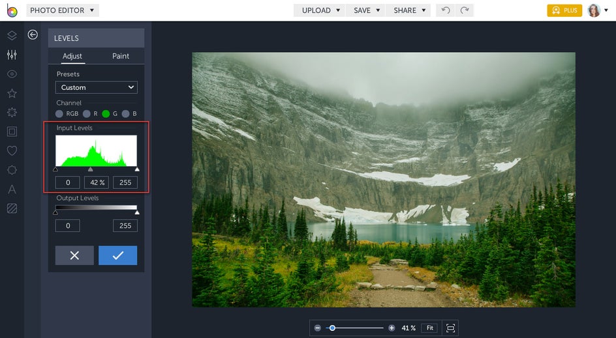Open account menu arrow beside avatar
The width and height of the screenshot is (616, 338).
click(606, 10)
